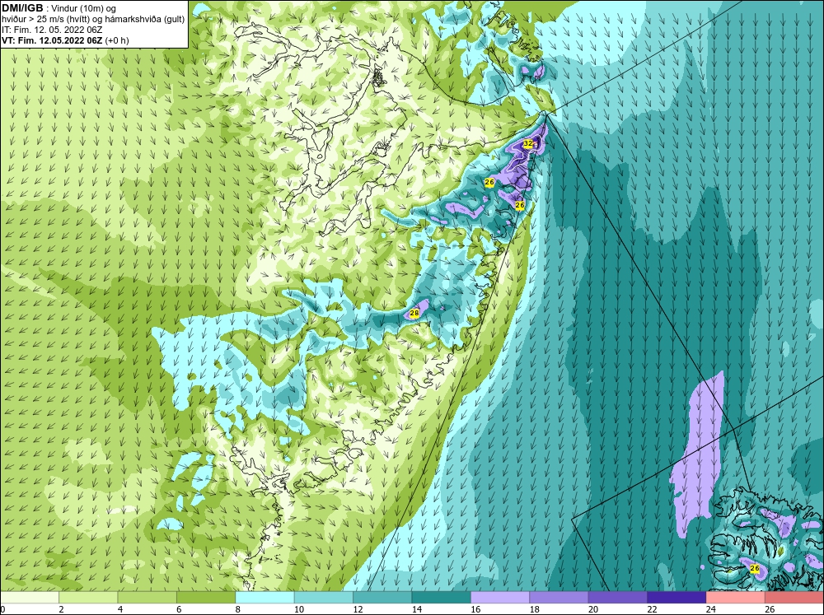This screenshot has width=824, height=615.
Task: Click the VT valid time line
Action: (x=66, y=40)
